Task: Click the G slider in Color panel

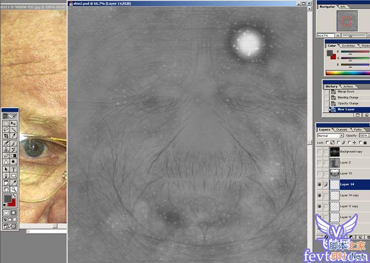Action: coord(355,58)
